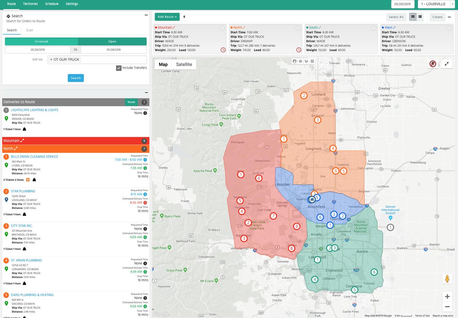458x318 pixels.
Task: Open the Add Route dropdown
Action: (166, 17)
